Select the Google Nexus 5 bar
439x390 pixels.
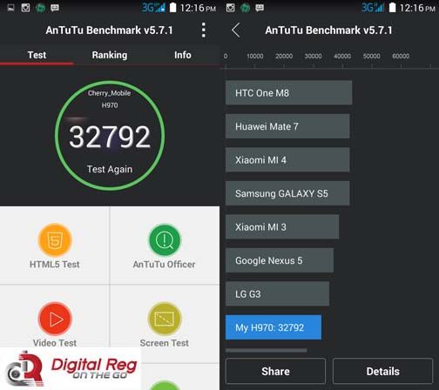click(280, 260)
